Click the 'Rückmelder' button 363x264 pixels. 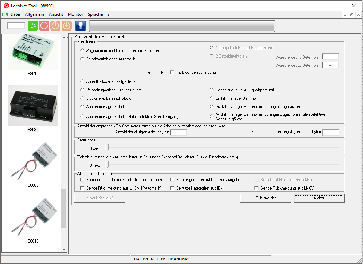pos(266,198)
